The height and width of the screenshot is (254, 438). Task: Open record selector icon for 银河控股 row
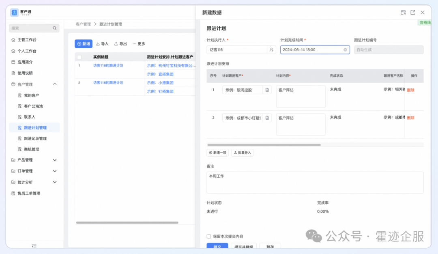pos(267,90)
